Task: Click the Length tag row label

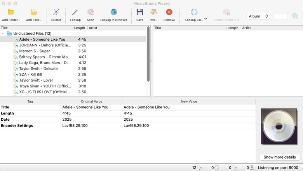Action: pos(7,113)
